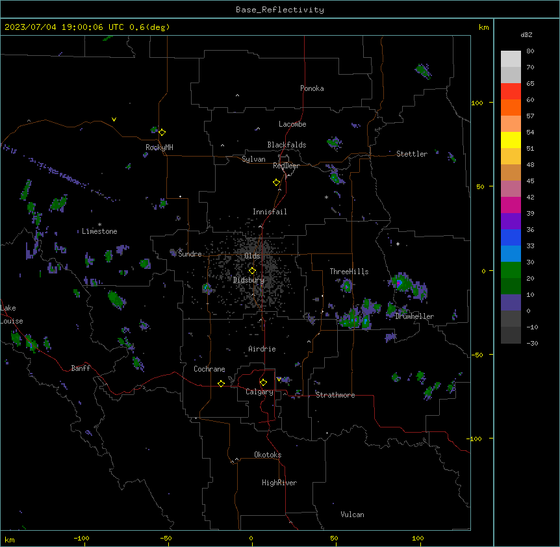Screen dimensions: 560x547
Task: Click the yellow diamond marker below Cochrane
Action: 221,383
